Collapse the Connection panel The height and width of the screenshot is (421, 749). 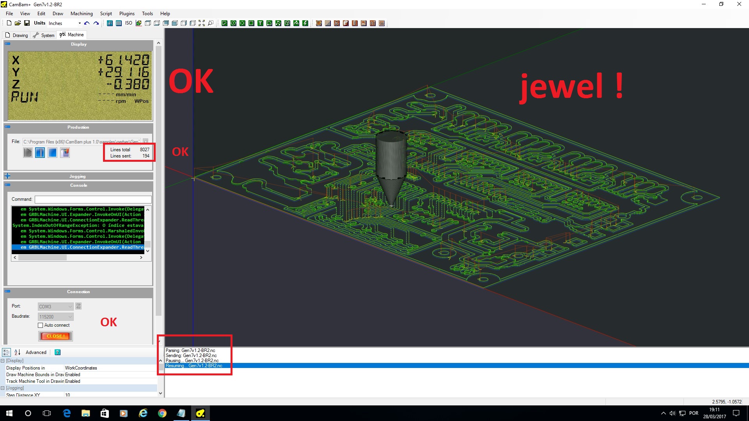point(7,291)
